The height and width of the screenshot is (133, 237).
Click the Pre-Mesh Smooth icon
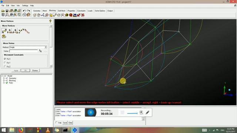click(75, 15)
